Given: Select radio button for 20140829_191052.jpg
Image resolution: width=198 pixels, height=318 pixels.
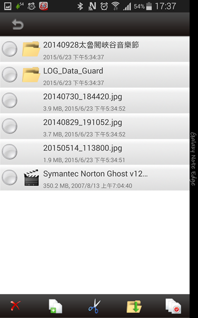Looking at the screenshot, I should coord(9,126).
